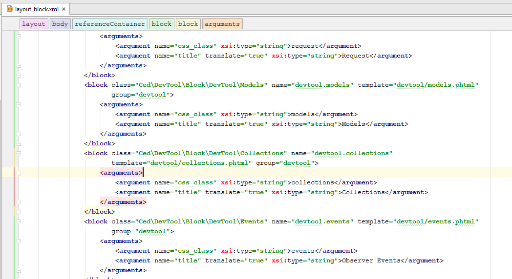Click the group="devtool" attribute under Events block
The width and height of the screenshot is (512, 279).
(141, 231)
